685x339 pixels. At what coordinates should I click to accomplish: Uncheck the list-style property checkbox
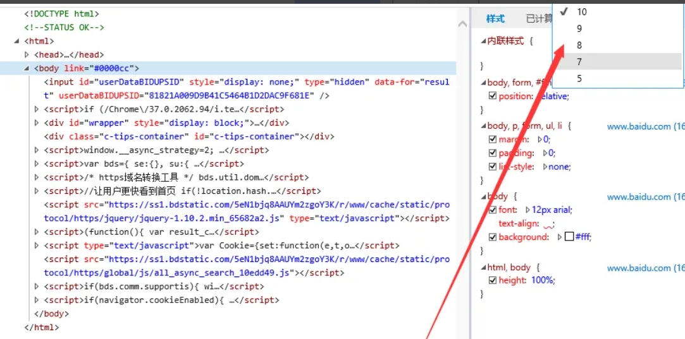click(x=493, y=167)
